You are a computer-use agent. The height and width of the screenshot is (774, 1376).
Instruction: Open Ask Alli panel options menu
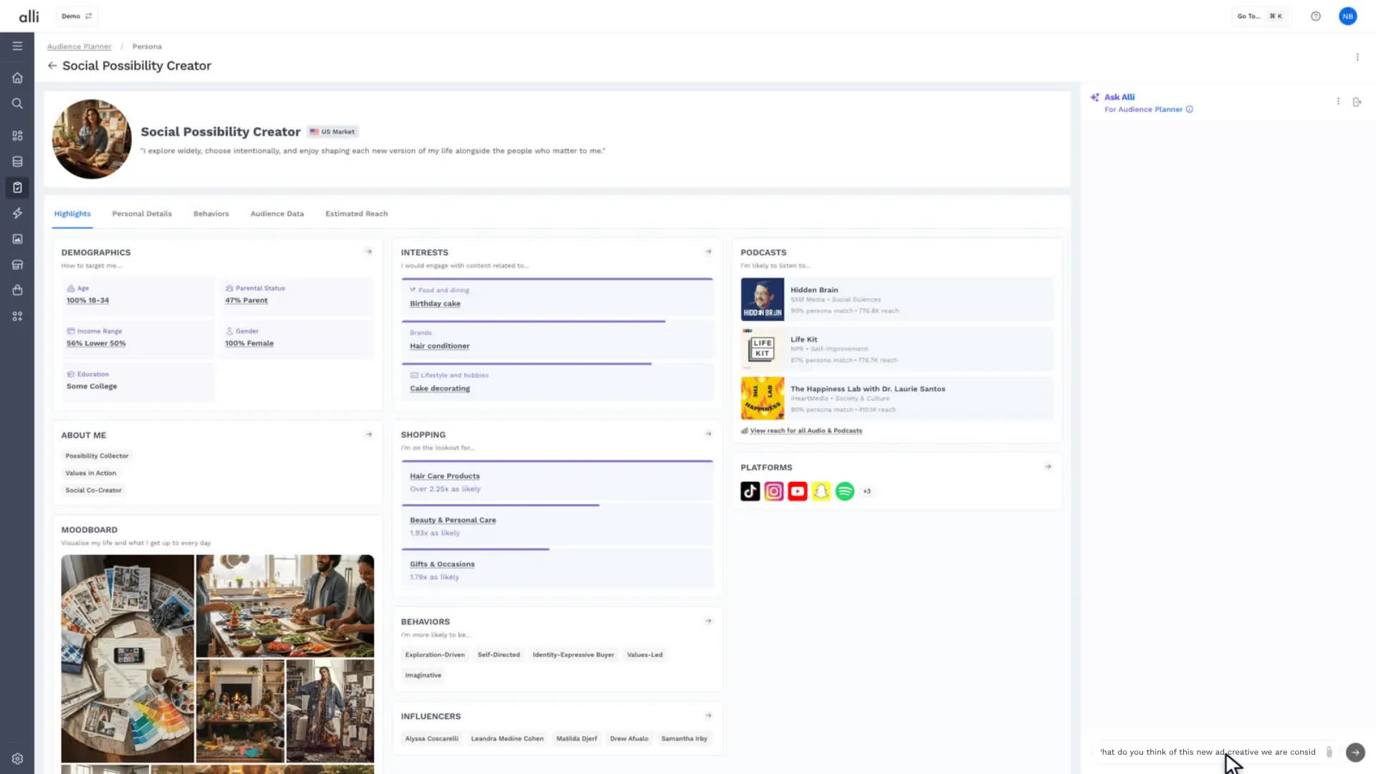click(1338, 101)
